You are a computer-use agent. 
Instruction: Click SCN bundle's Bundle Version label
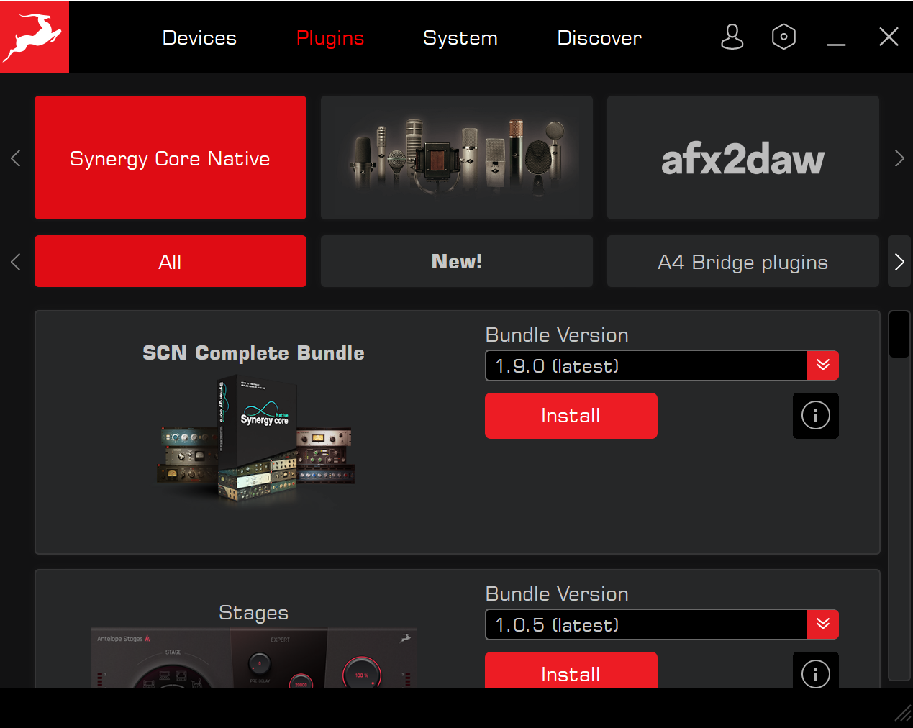tap(557, 335)
